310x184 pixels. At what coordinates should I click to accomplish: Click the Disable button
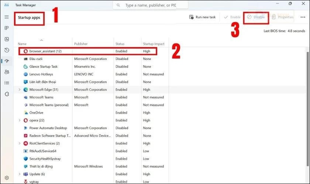(x=256, y=17)
